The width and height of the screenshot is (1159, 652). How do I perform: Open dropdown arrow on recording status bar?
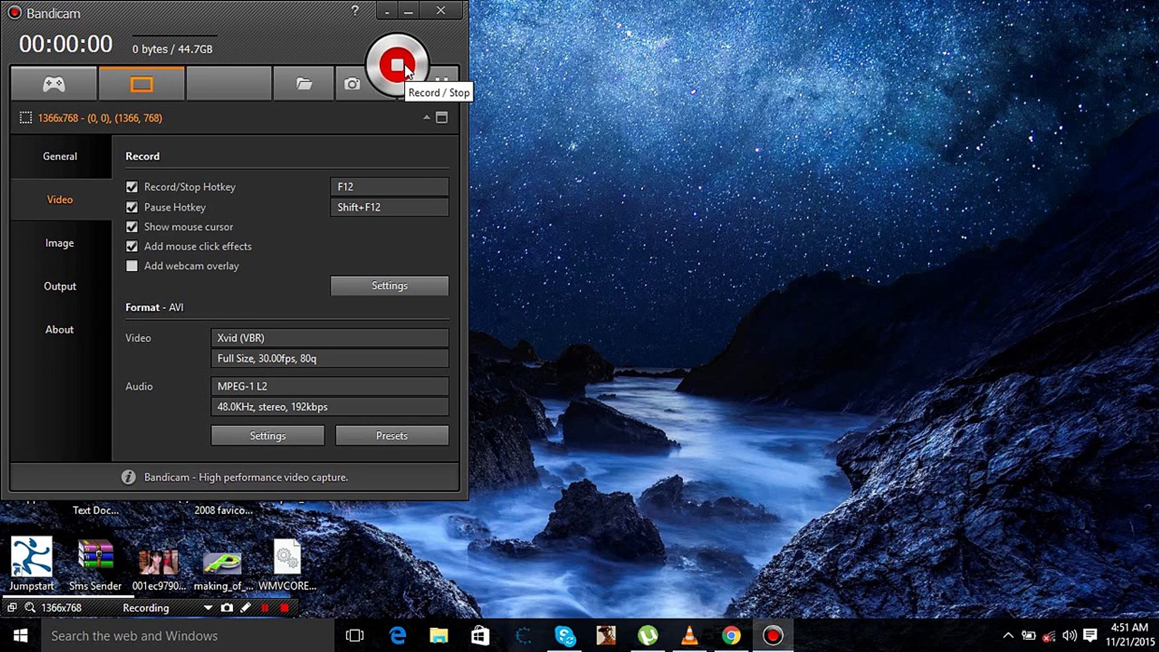pos(208,607)
